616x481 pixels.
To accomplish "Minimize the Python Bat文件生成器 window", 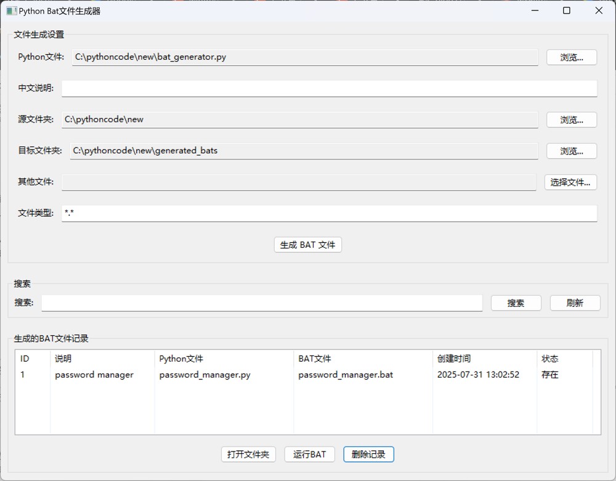I will 535,10.
